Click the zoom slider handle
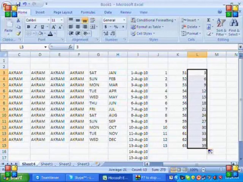Viewport: 243px width, 182px height. click(221, 170)
